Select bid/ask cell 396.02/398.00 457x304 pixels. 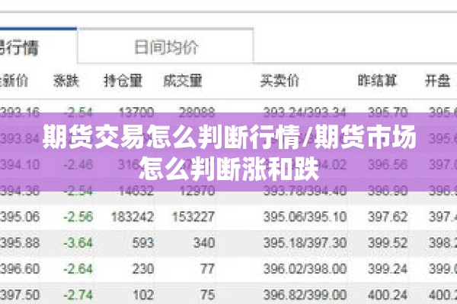[305, 269]
